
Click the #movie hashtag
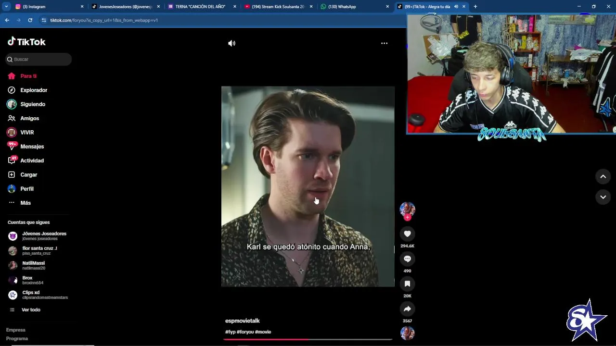pyautogui.click(x=263, y=332)
